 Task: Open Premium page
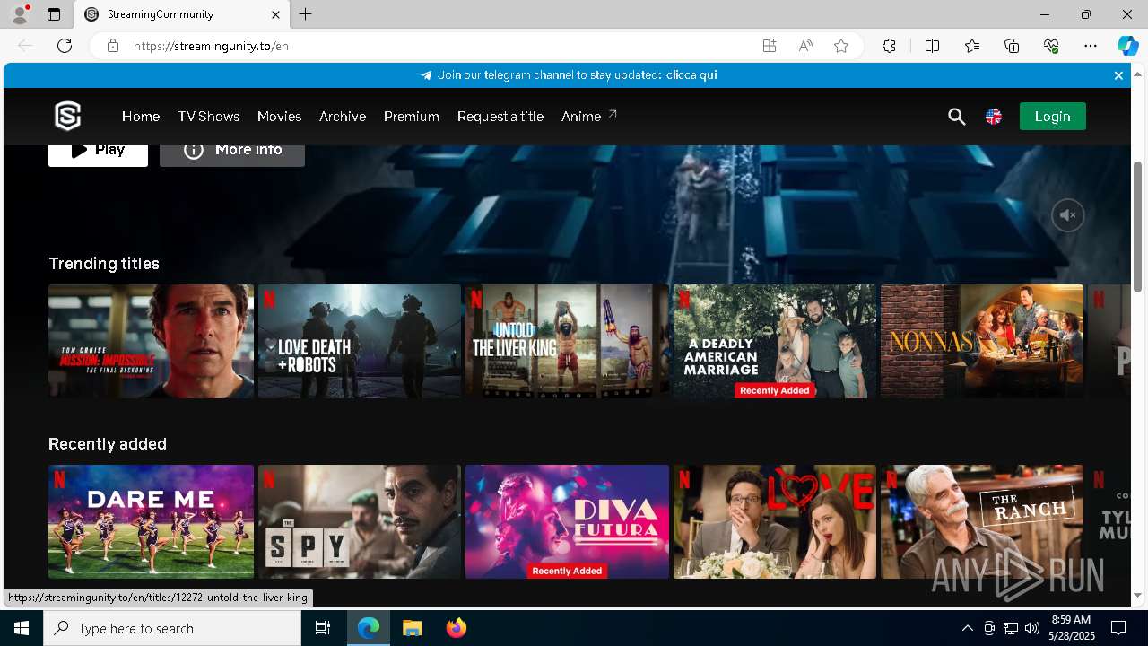(412, 117)
